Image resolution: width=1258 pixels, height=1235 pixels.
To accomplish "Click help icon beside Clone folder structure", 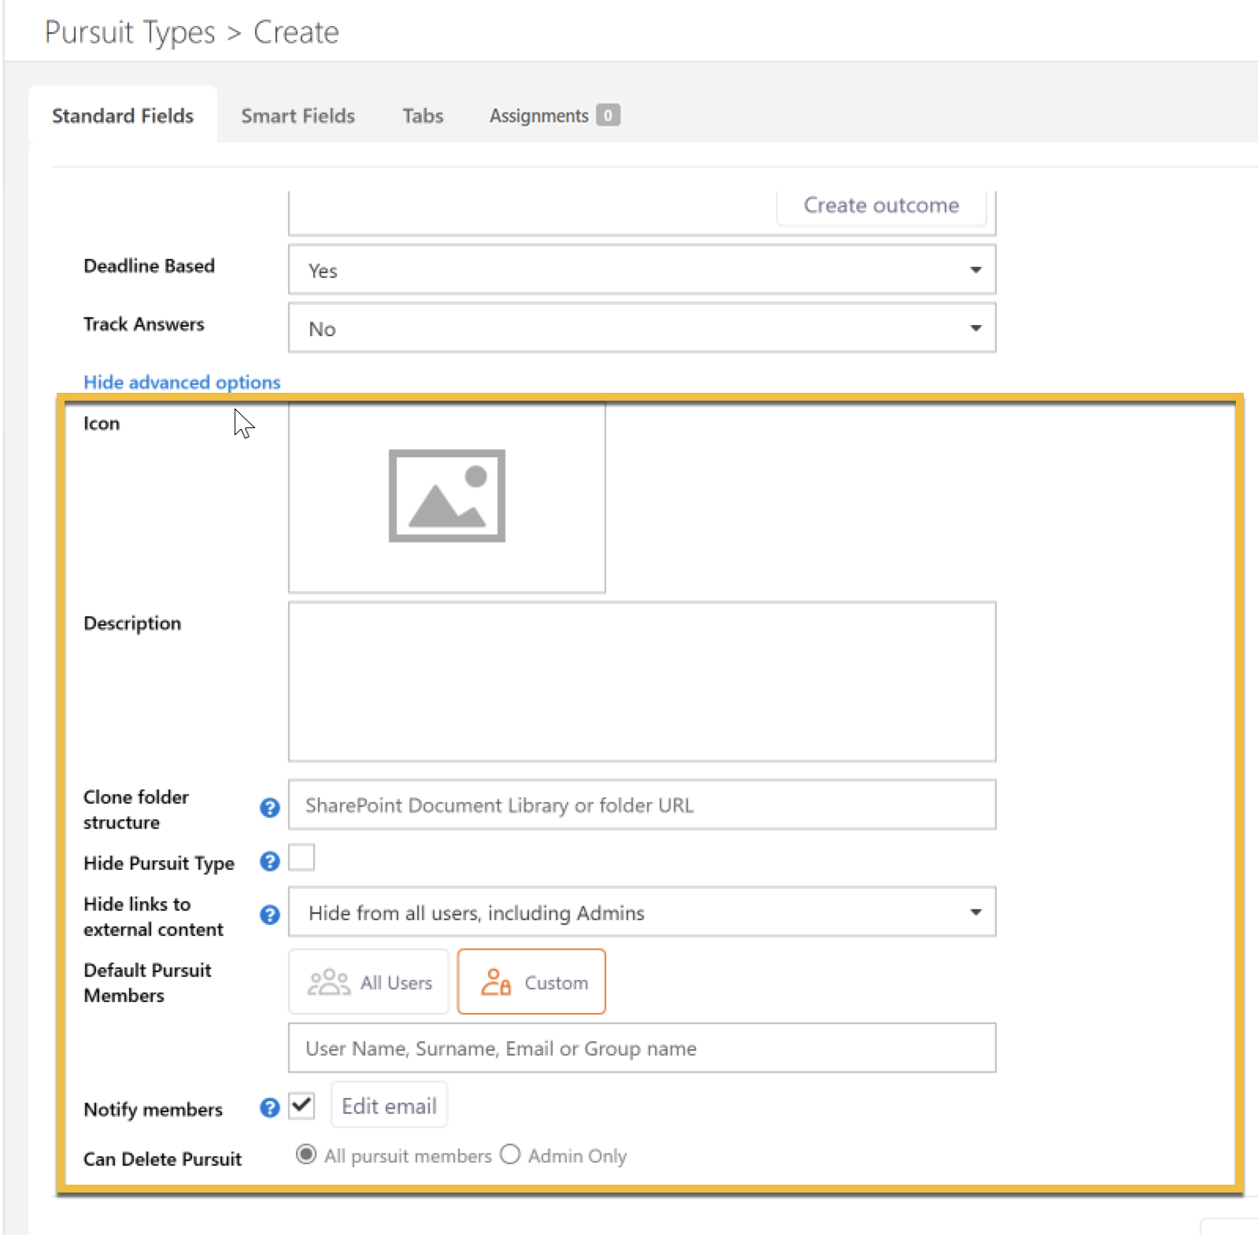I will coord(270,808).
